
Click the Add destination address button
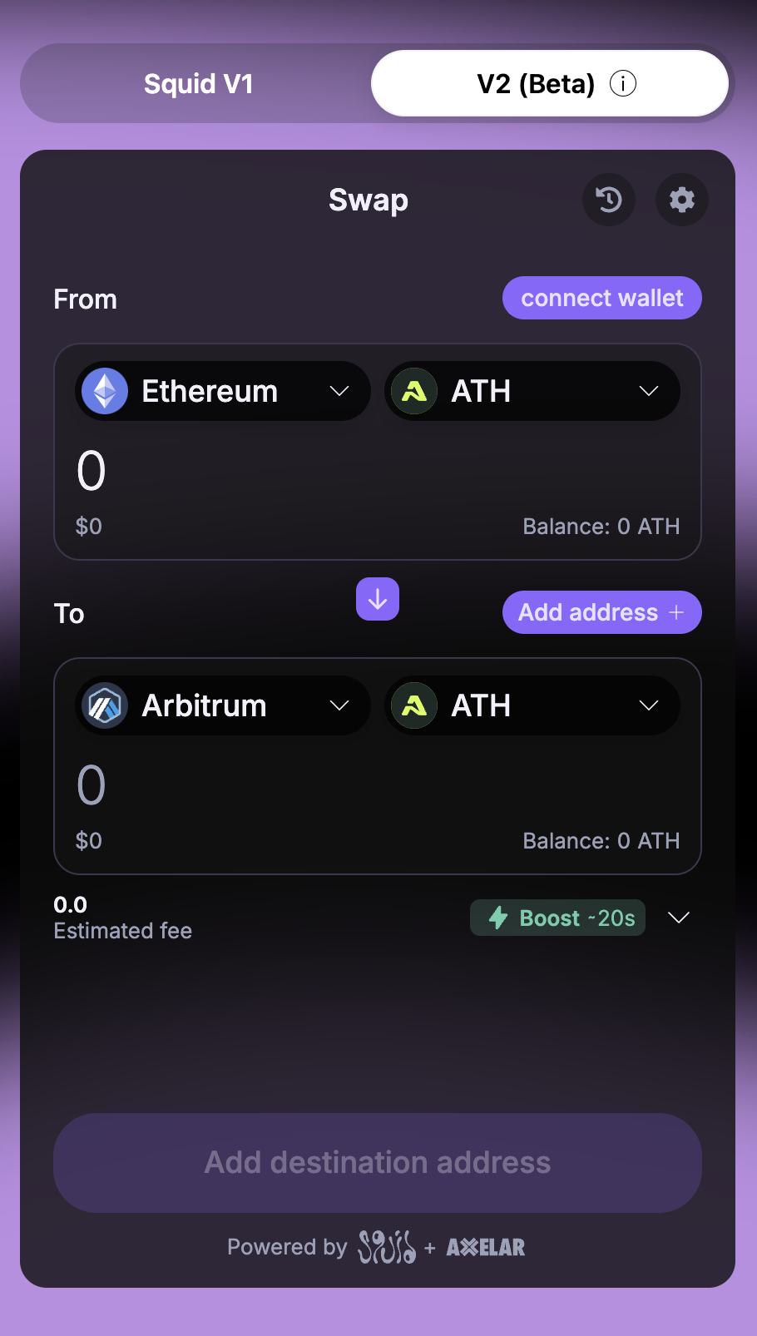(x=378, y=1162)
